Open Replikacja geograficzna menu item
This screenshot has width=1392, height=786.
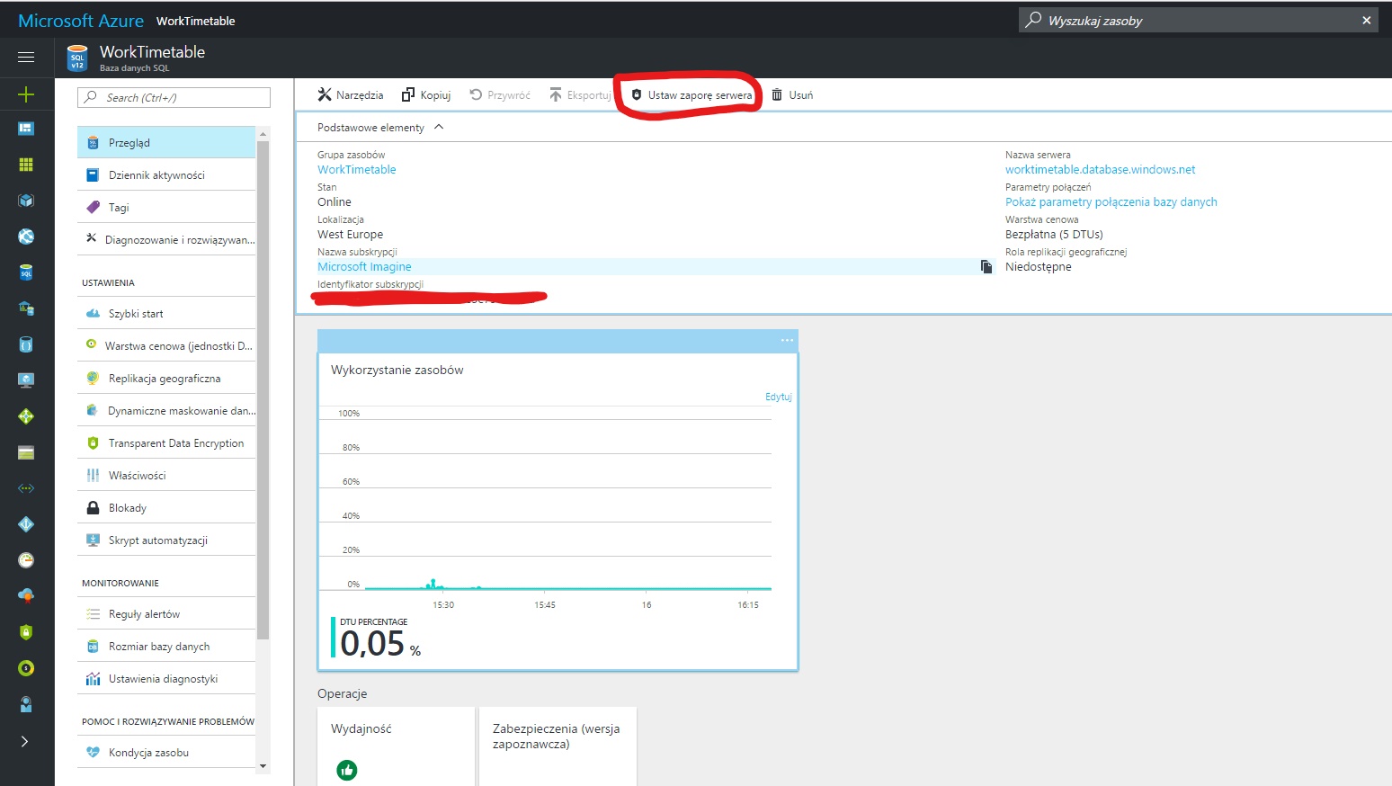point(164,379)
